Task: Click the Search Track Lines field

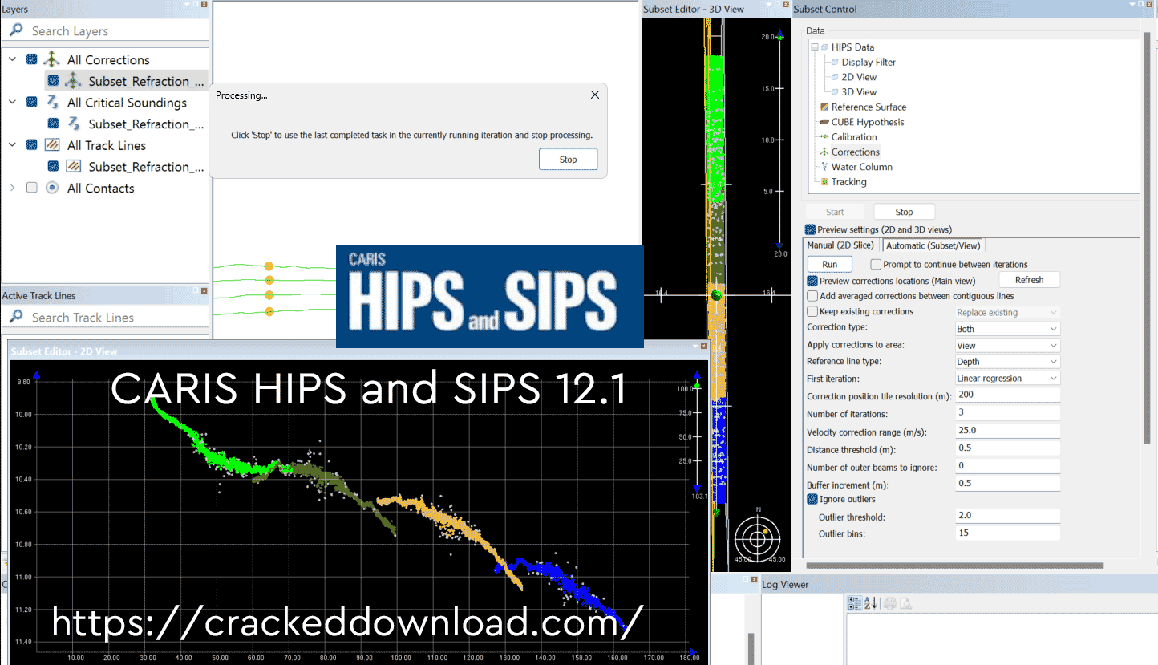Action: [x=106, y=317]
